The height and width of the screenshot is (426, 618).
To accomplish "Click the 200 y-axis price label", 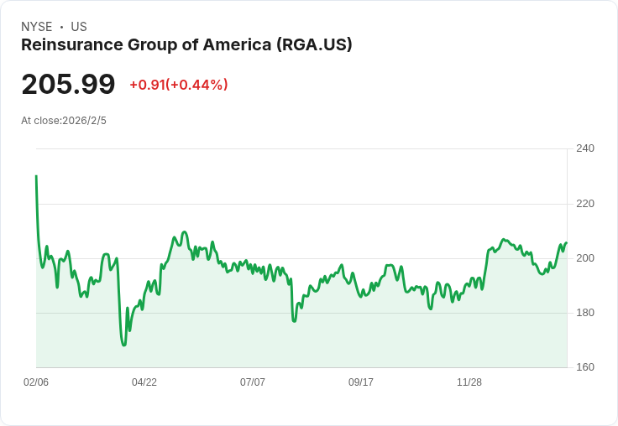I will (x=585, y=258).
